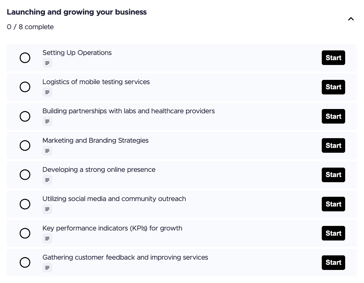
Task: Click the notes icon under Logistics of mobile testing services
Action: (47, 92)
